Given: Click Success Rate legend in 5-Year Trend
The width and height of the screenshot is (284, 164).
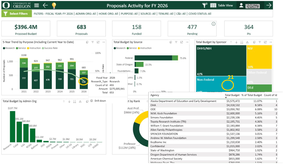Looking at the screenshot, I should [50, 48].
